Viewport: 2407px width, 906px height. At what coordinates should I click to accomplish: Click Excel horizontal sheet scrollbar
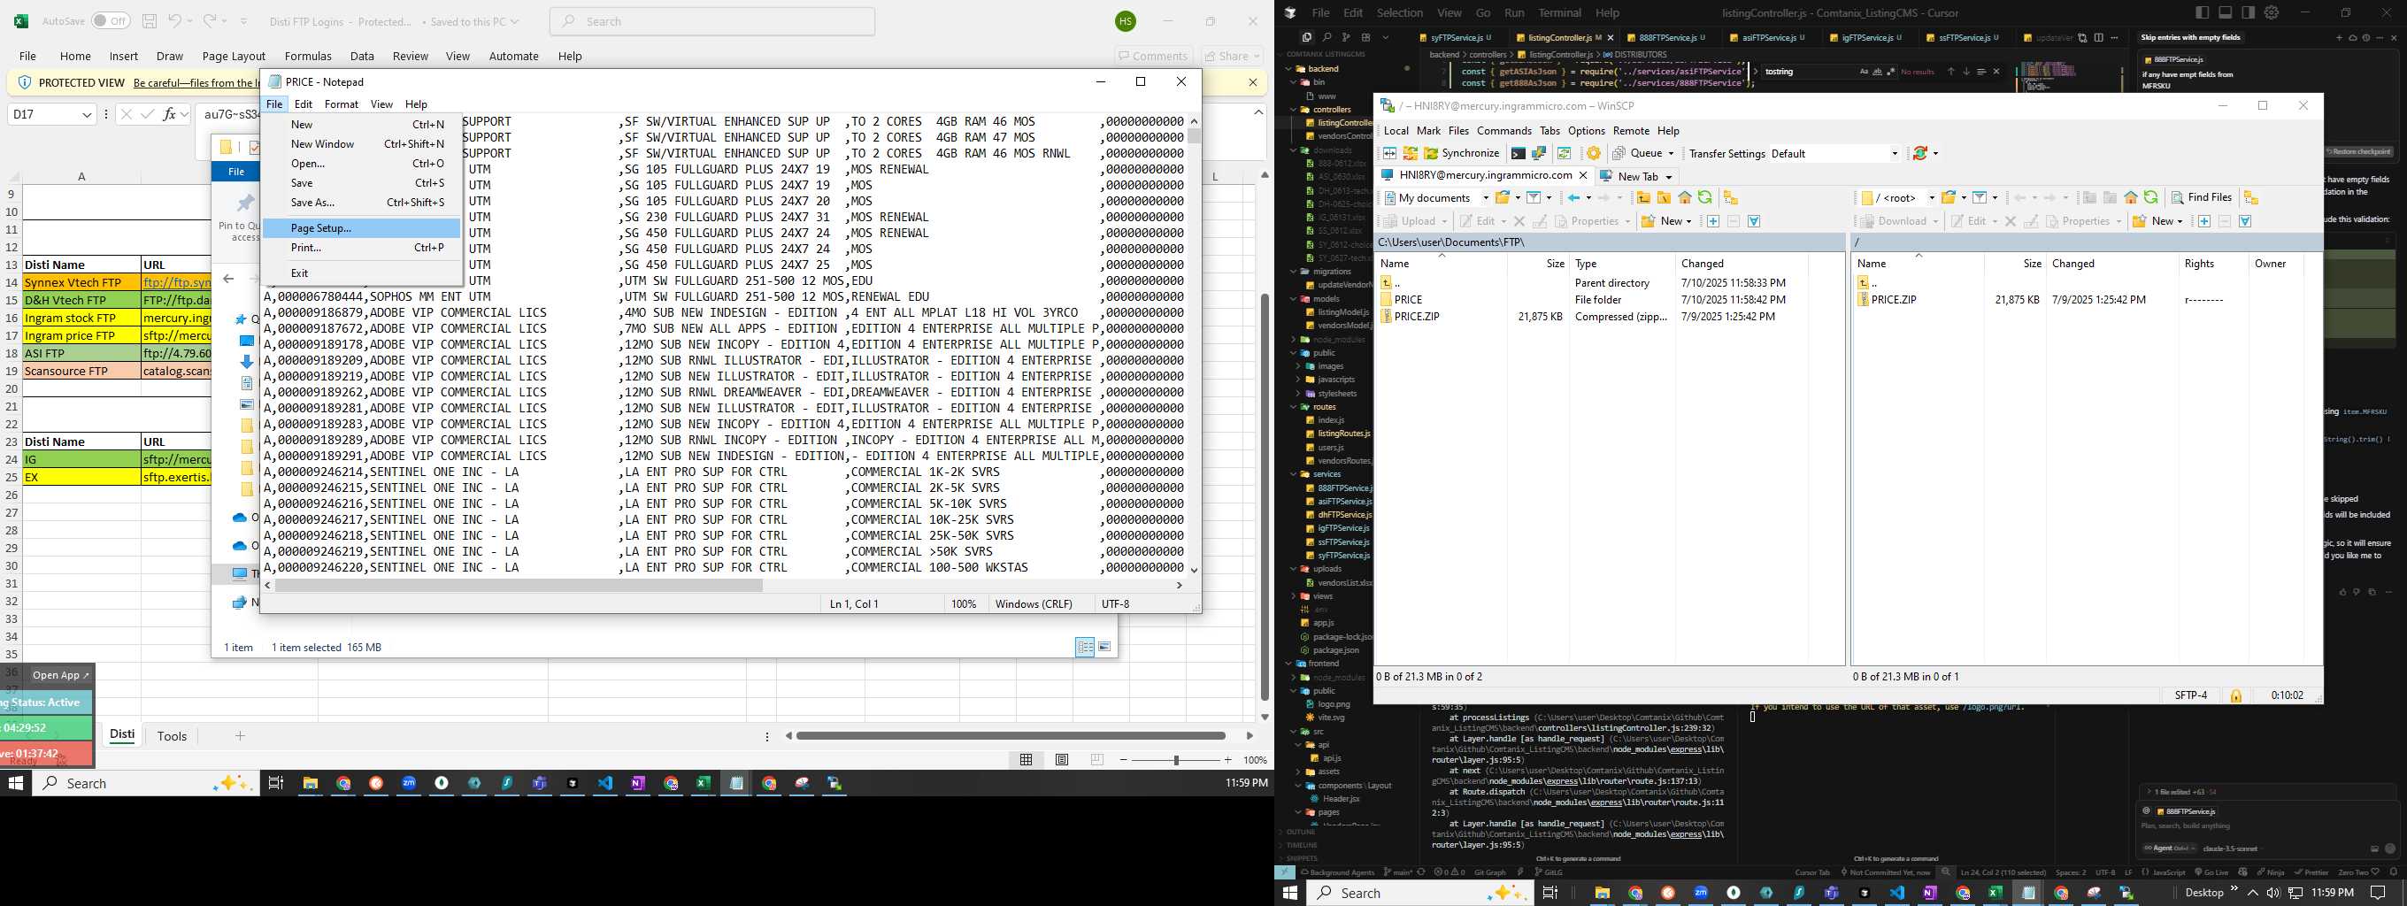coord(1011,736)
